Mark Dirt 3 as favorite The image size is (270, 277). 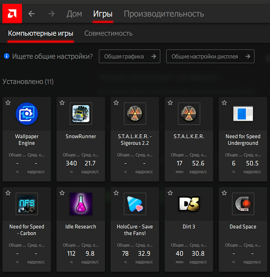click(170, 193)
